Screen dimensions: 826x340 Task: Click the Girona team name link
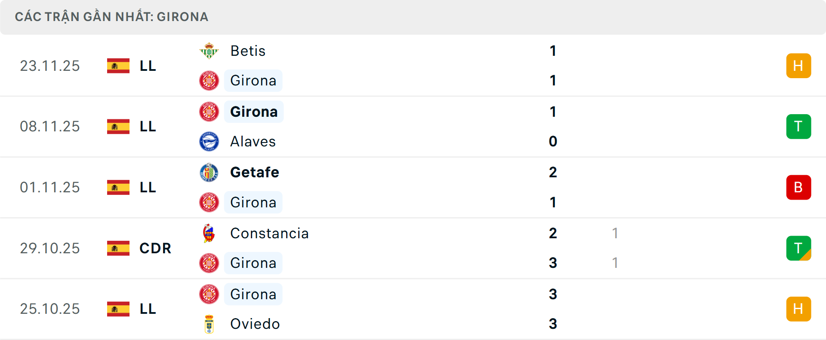pos(253,80)
